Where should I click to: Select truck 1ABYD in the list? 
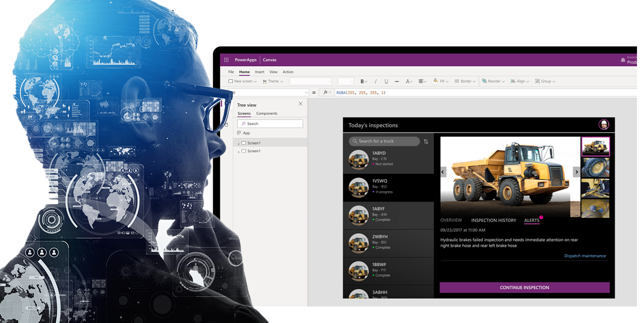click(388, 159)
